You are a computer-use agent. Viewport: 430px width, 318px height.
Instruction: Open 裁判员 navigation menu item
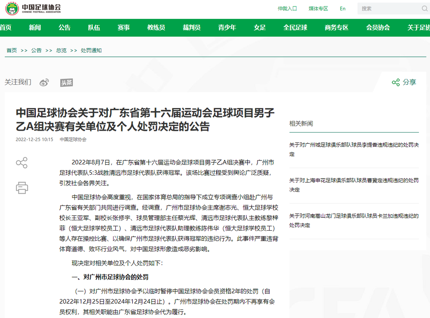(192, 28)
